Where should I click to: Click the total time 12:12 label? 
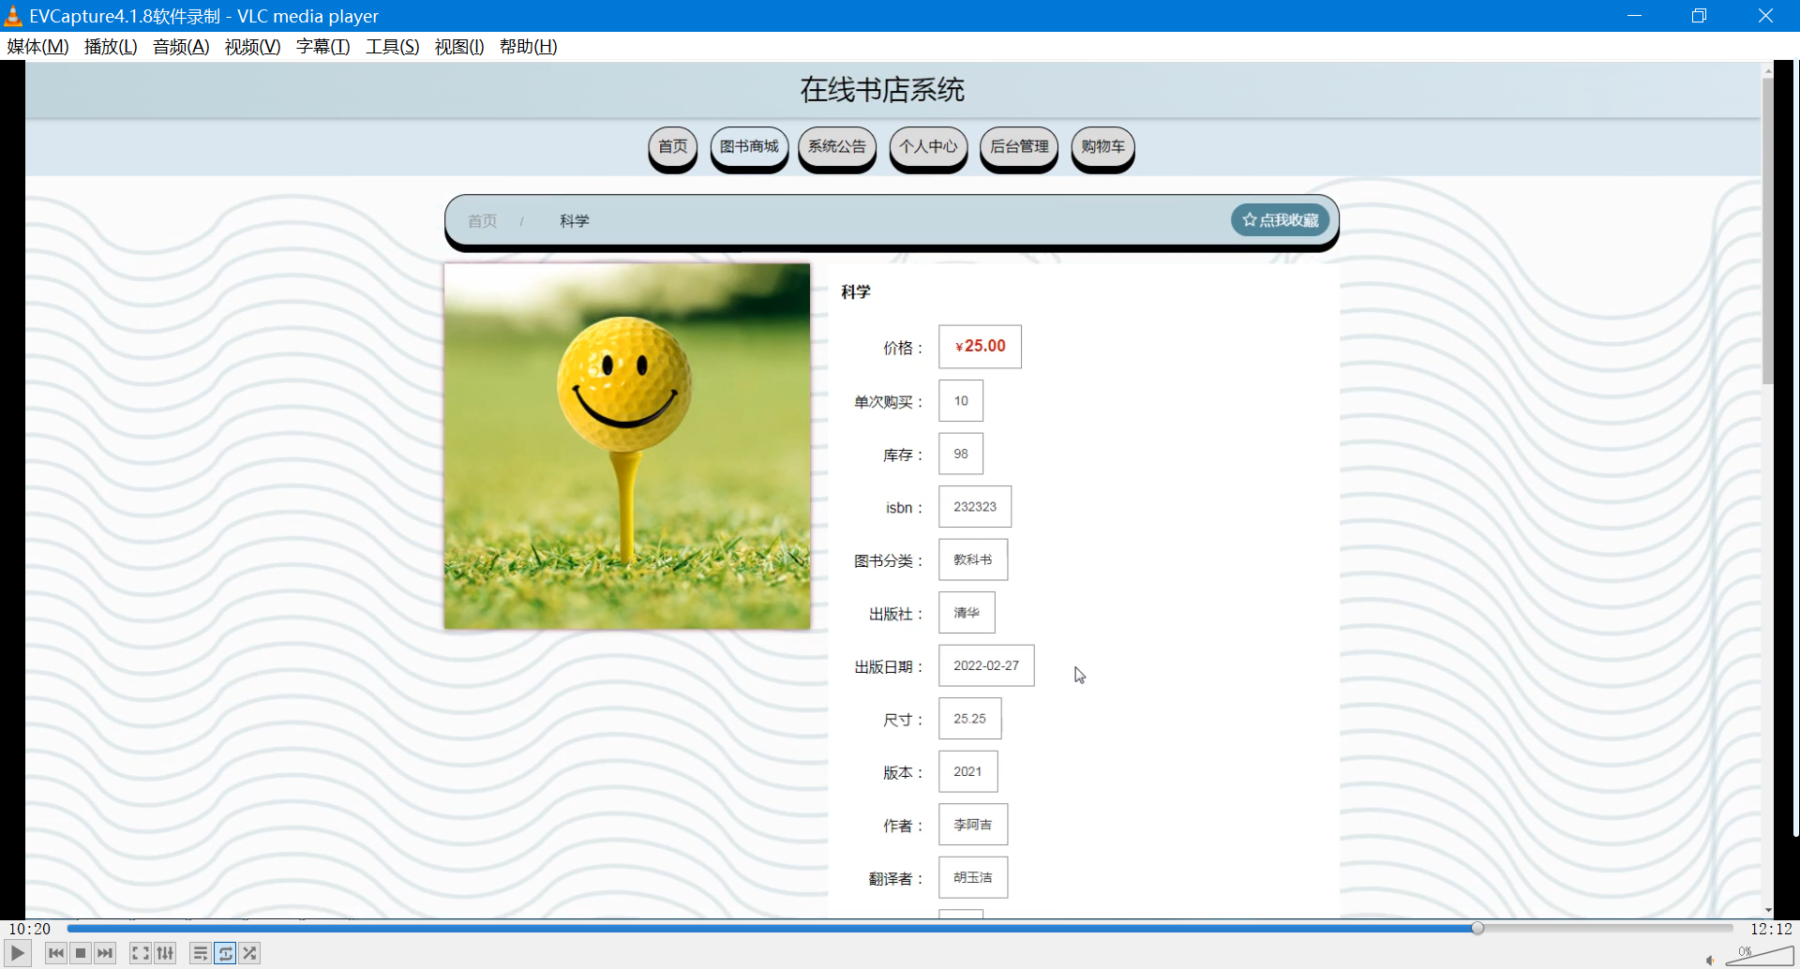coord(1771,929)
